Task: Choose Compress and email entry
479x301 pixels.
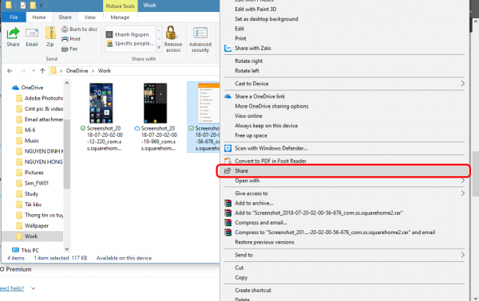Action: pos(260,222)
